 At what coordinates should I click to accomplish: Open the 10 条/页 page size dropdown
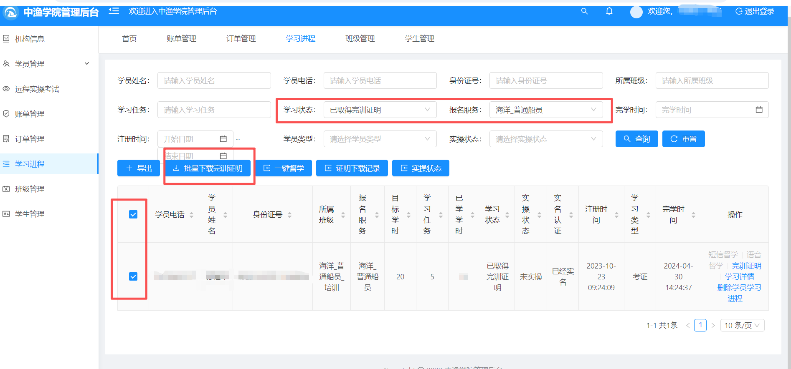click(743, 325)
